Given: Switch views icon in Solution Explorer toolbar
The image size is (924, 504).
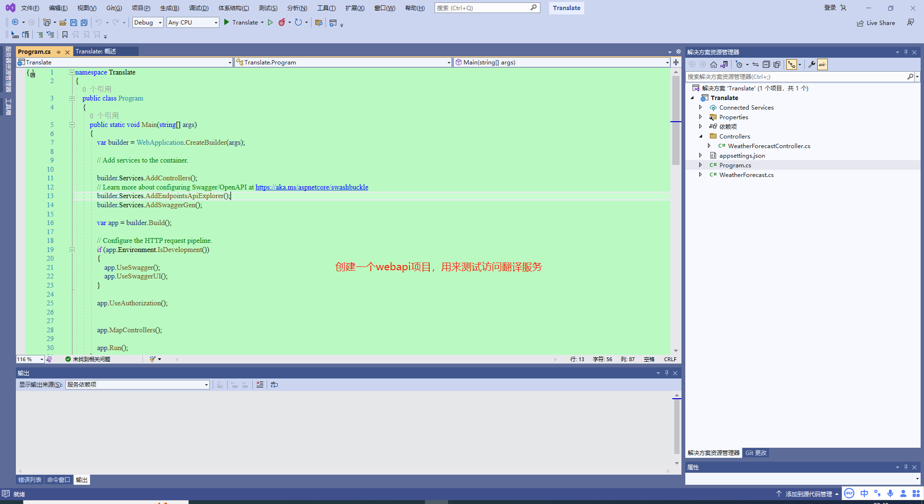Looking at the screenshot, I should [724, 64].
